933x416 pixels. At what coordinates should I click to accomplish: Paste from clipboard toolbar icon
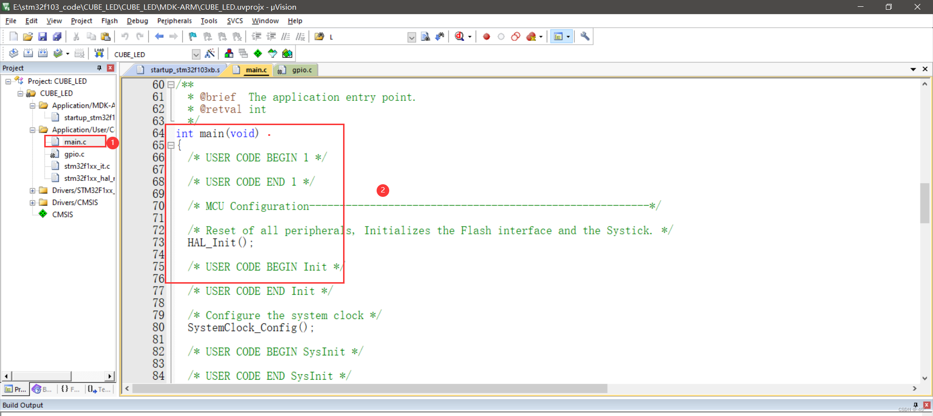pyautogui.click(x=105, y=36)
